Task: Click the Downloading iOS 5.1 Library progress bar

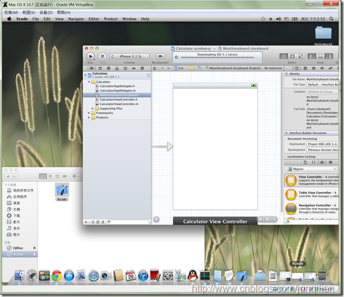Action: tap(217, 58)
